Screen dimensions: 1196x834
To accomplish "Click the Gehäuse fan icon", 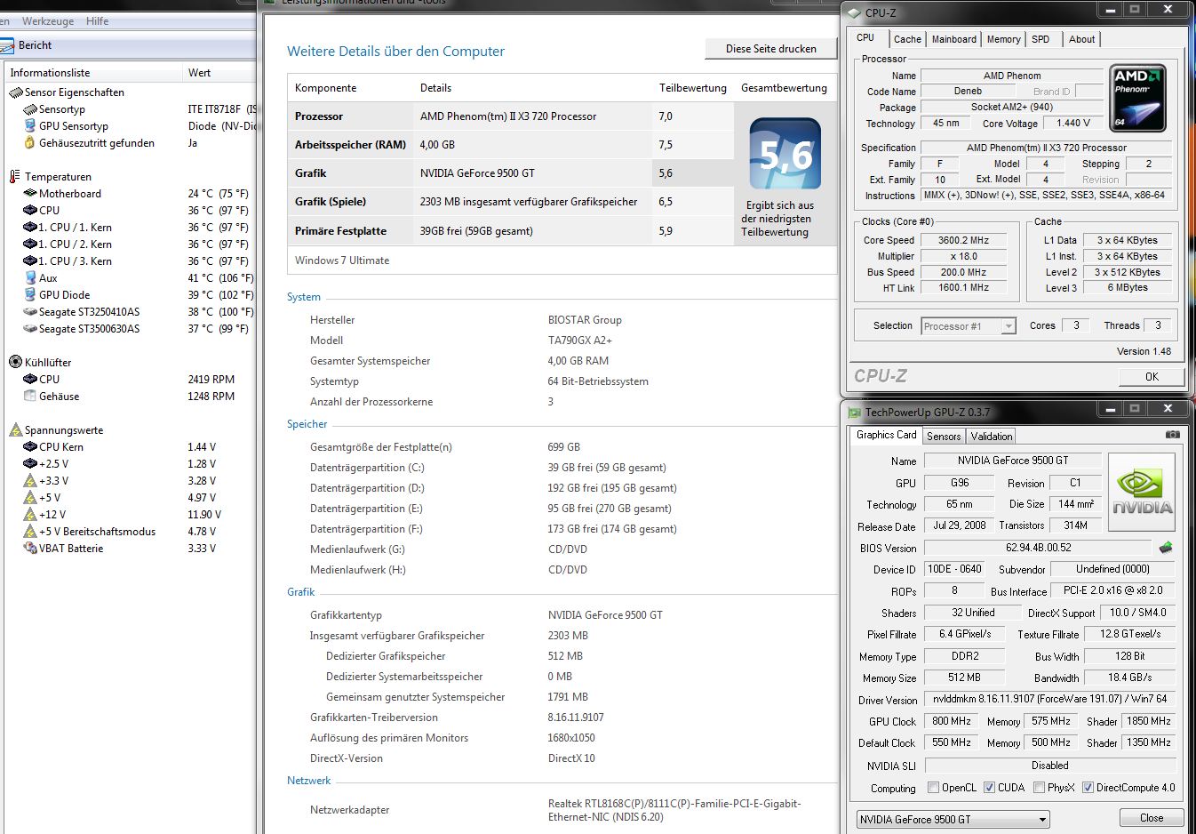I will tap(30, 397).
